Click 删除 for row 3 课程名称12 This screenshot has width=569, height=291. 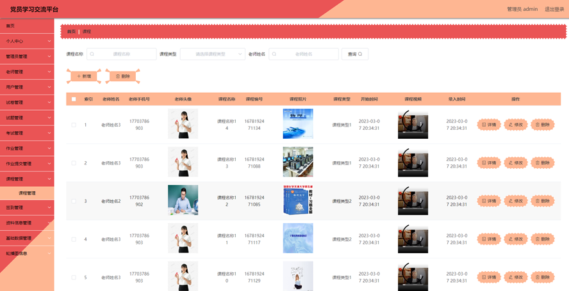[543, 201]
